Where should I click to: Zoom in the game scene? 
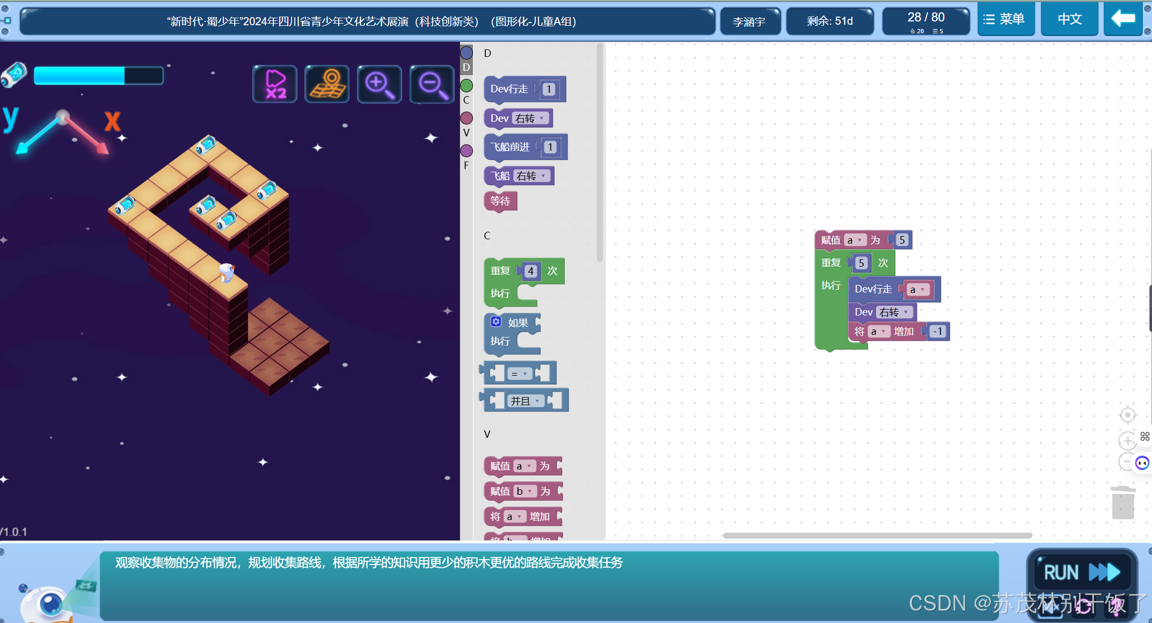379,84
